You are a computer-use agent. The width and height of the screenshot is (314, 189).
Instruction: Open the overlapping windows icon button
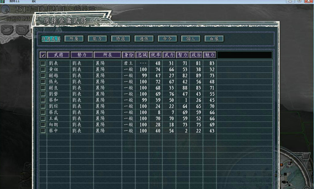pos(21,29)
